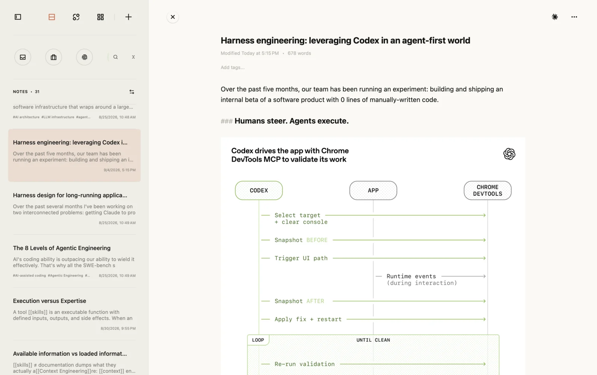Viewport: 597px width, 375px height.
Task: Open the three-dot more options menu
Action: [574, 17]
